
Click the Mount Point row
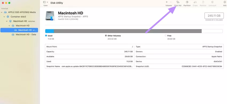click(89, 47)
